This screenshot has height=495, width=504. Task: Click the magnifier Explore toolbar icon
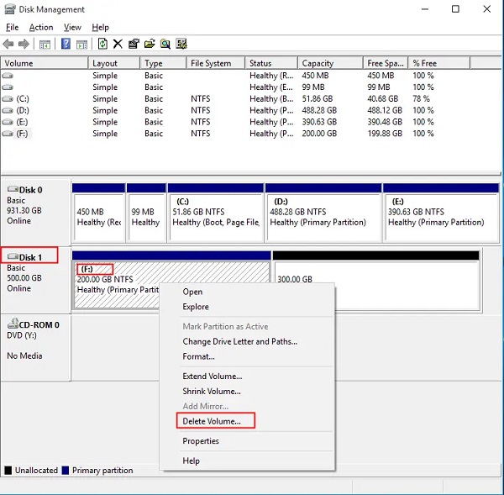coord(165,44)
